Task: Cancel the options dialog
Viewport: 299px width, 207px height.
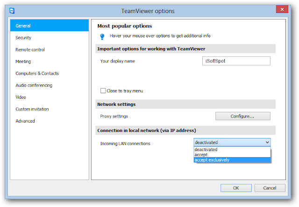Action: pos(270,188)
